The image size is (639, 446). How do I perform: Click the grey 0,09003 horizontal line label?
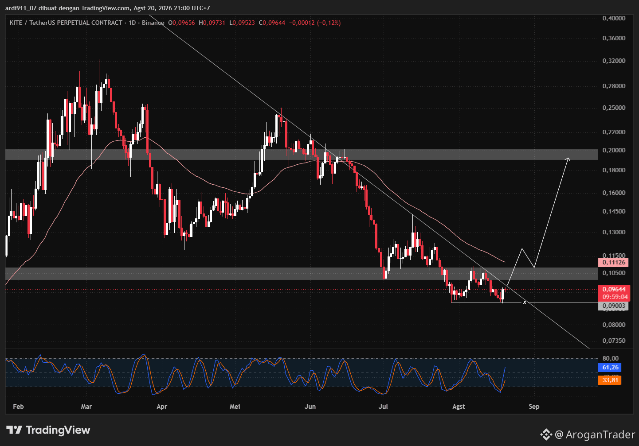613,306
